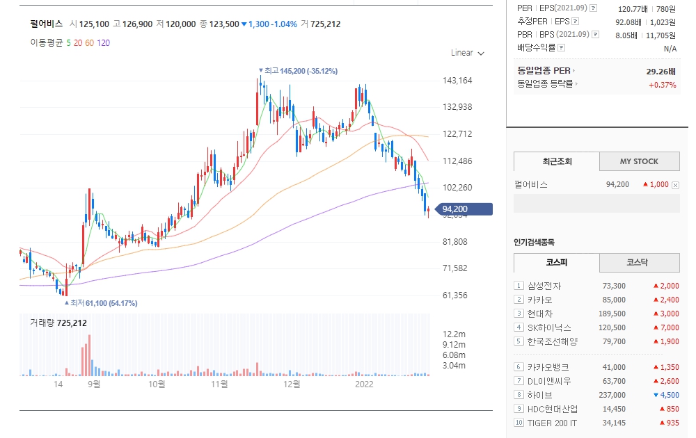Click the 추정PER EPS question mark icon
Screen dimensions: 696x438
pos(575,22)
